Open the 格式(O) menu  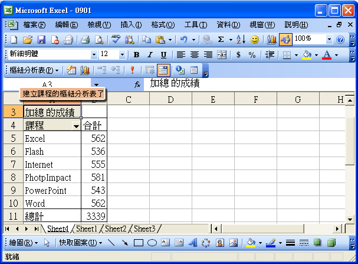click(163, 25)
